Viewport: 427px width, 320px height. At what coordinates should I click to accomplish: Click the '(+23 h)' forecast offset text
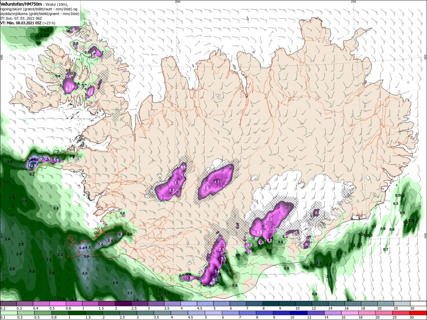49,23
